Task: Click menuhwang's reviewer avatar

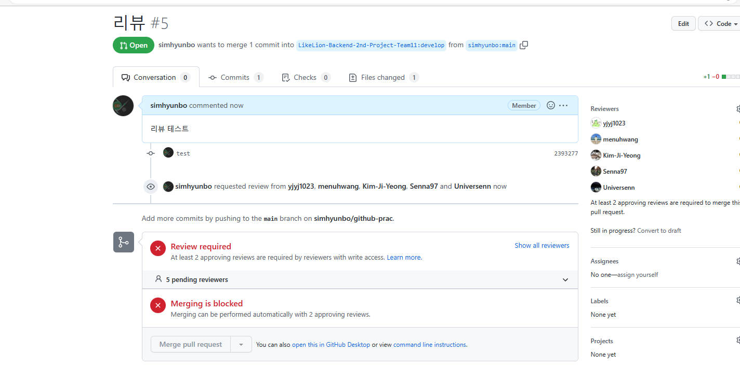Action: tap(596, 139)
